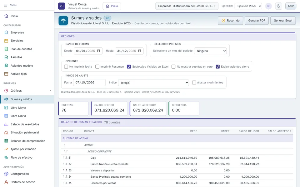Open Perfiles de acceso menu item

27,182
